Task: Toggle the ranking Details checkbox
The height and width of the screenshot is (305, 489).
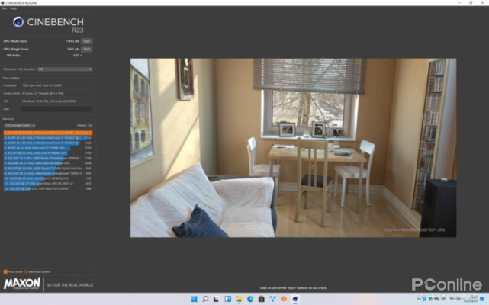Action: pyautogui.click(x=90, y=125)
